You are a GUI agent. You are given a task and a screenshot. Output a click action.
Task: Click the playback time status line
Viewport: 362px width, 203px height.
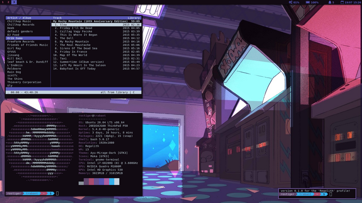coord(23,92)
